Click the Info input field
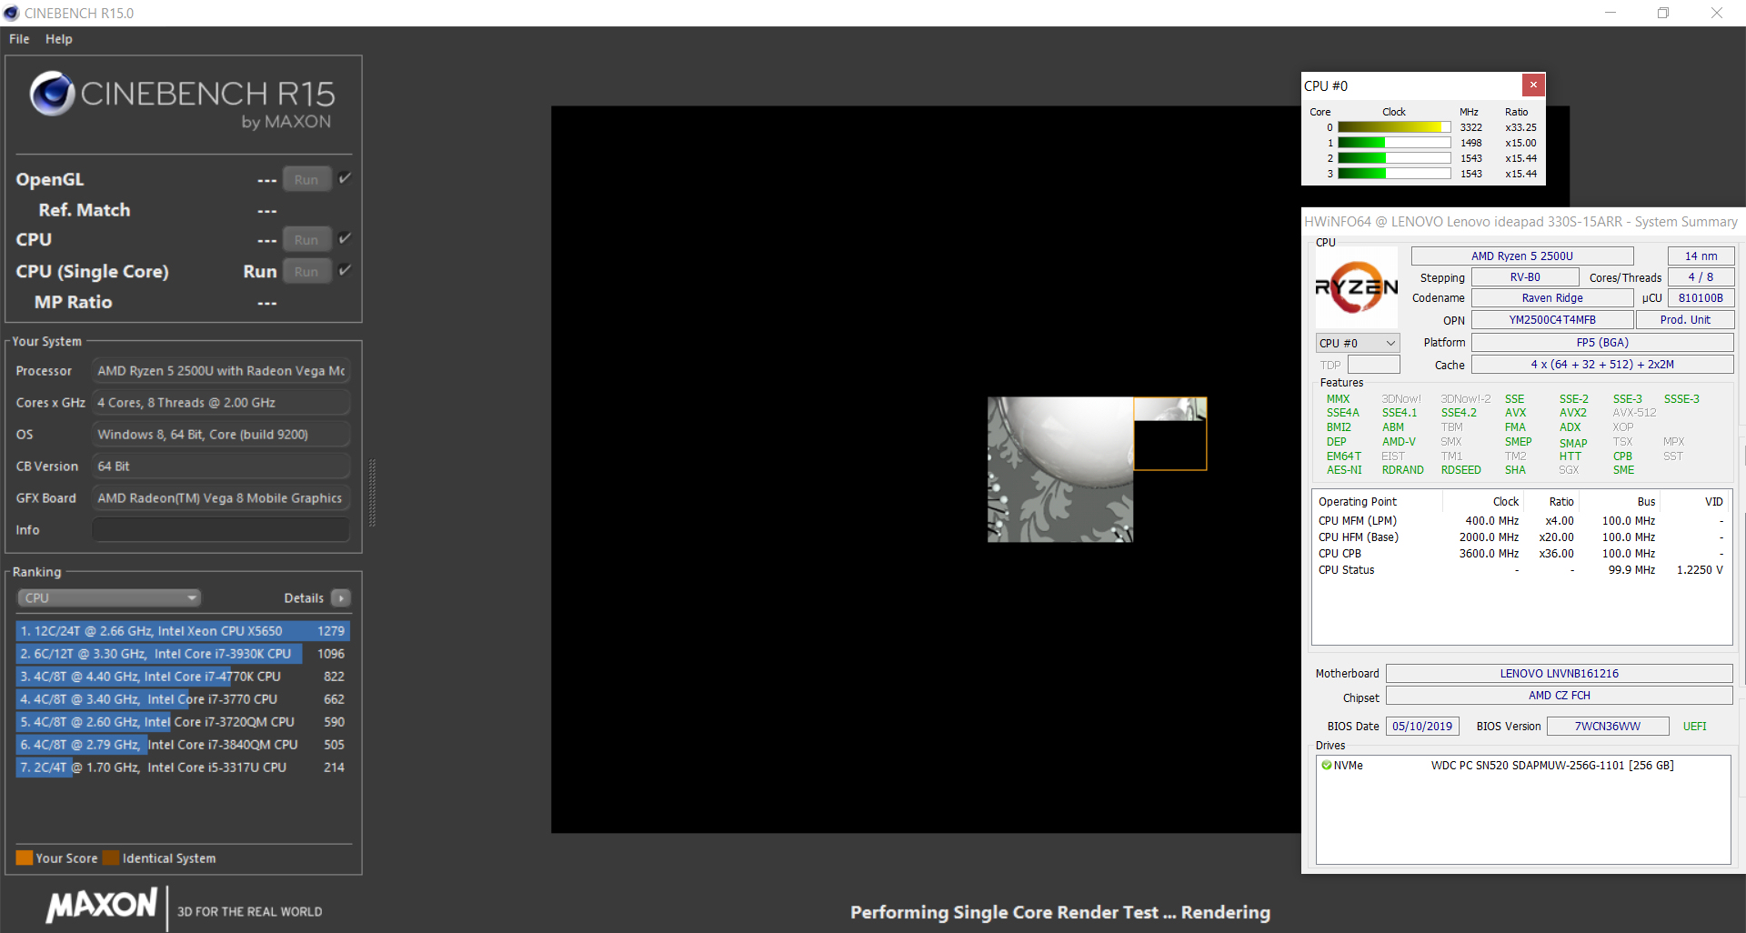This screenshot has height=933, width=1746. (221, 529)
